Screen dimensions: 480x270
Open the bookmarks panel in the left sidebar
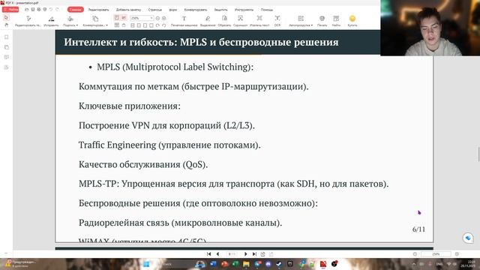pyautogui.click(x=7, y=37)
